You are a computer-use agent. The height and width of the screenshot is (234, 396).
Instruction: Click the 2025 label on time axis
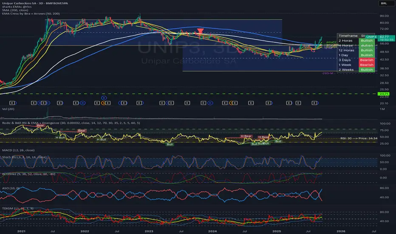[277, 231]
